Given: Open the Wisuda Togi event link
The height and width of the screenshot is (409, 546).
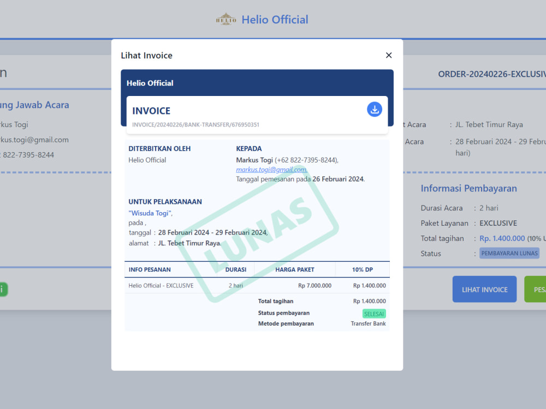Looking at the screenshot, I should pyautogui.click(x=150, y=213).
